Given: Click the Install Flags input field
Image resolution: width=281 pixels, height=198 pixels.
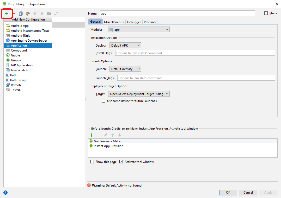Looking at the screenshot, I should (x=195, y=53).
